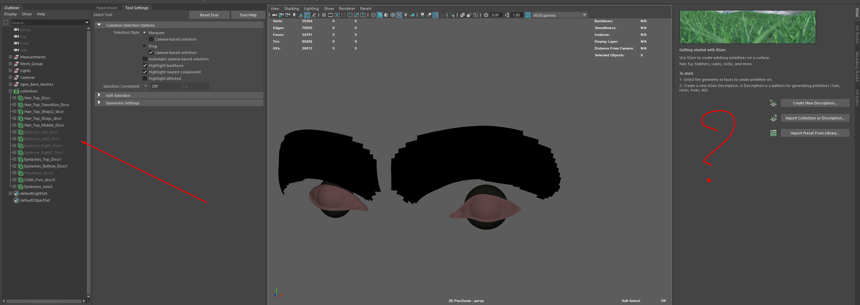Click Import Preset From Library button
This screenshot has height=305, width=860.
pyautogui.click(x=815, y=133)
